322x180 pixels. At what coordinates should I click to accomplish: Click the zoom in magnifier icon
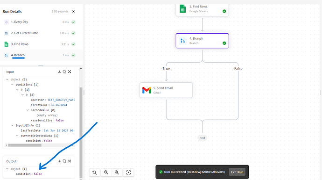pyautogui.click(x=117, y=173)
